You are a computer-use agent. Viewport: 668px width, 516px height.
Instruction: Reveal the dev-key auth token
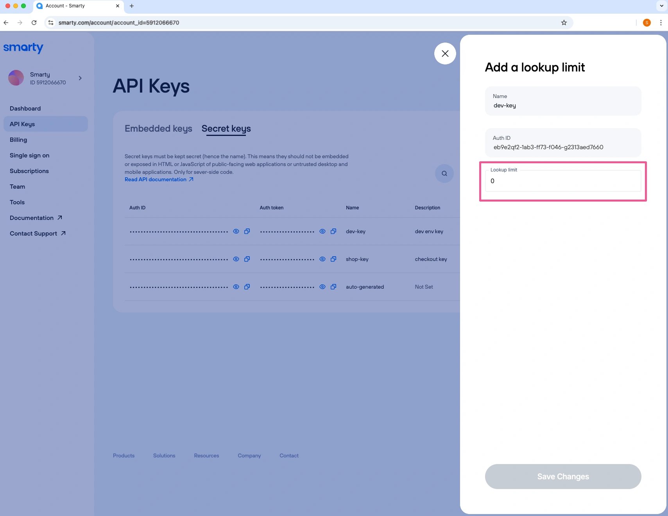point(322,231)
